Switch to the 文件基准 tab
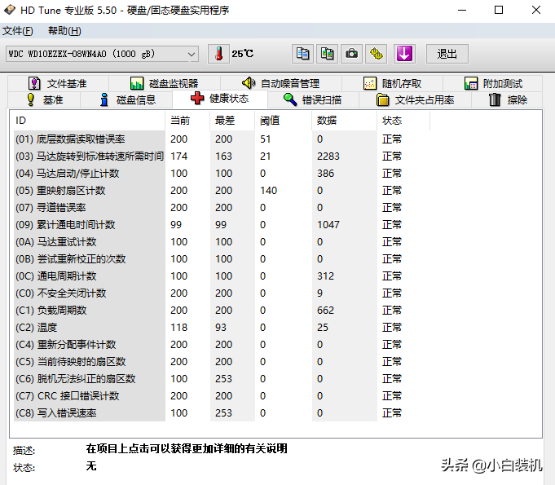 [58, 83]
